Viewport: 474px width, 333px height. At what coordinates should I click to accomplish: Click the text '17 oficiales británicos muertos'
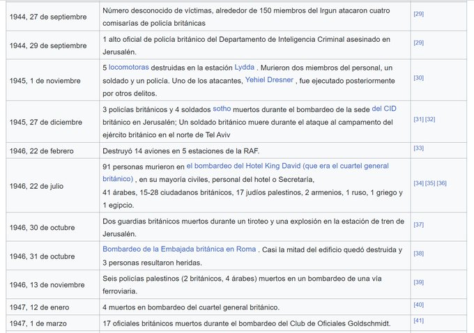tap(154, 323)
